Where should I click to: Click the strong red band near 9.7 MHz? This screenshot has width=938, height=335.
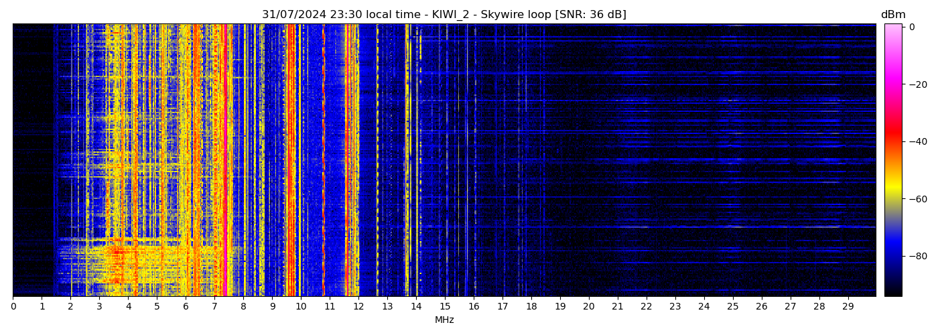click(x=291, y=161)
